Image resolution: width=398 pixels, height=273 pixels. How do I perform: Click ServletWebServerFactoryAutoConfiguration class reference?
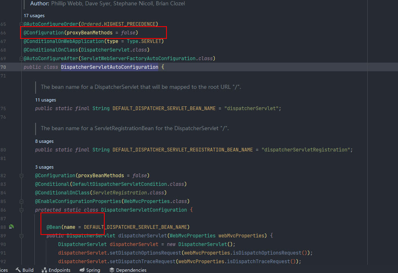click(138, 59)
